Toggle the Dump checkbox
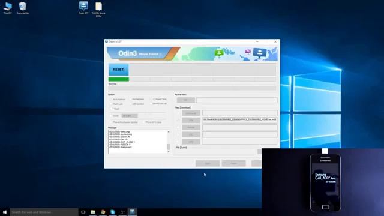Screen dimensions: 384x216 point(110,116)
